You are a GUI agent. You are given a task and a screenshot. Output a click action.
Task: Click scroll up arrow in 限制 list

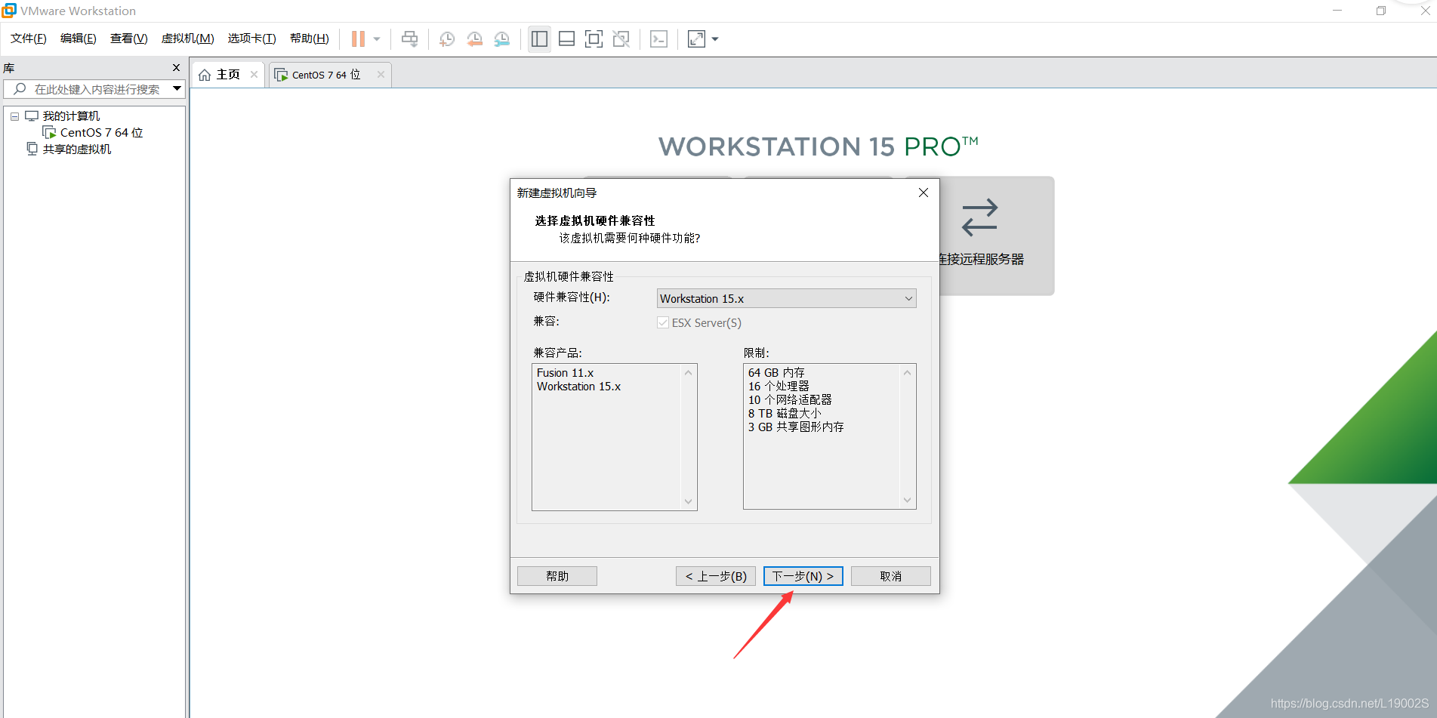pyautogui.click(x=908, y=372)
